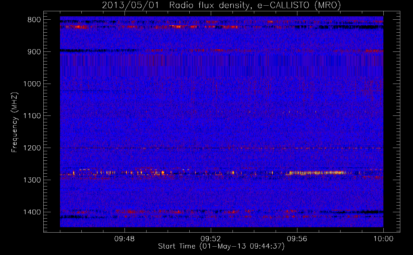Click the thin horizontal line at 1200 MHz
The image size is (413, 255).
click(222, 148)
